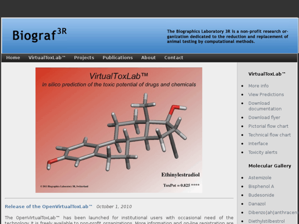
Task: Open the Projects menu item
Action: point(84,58)
